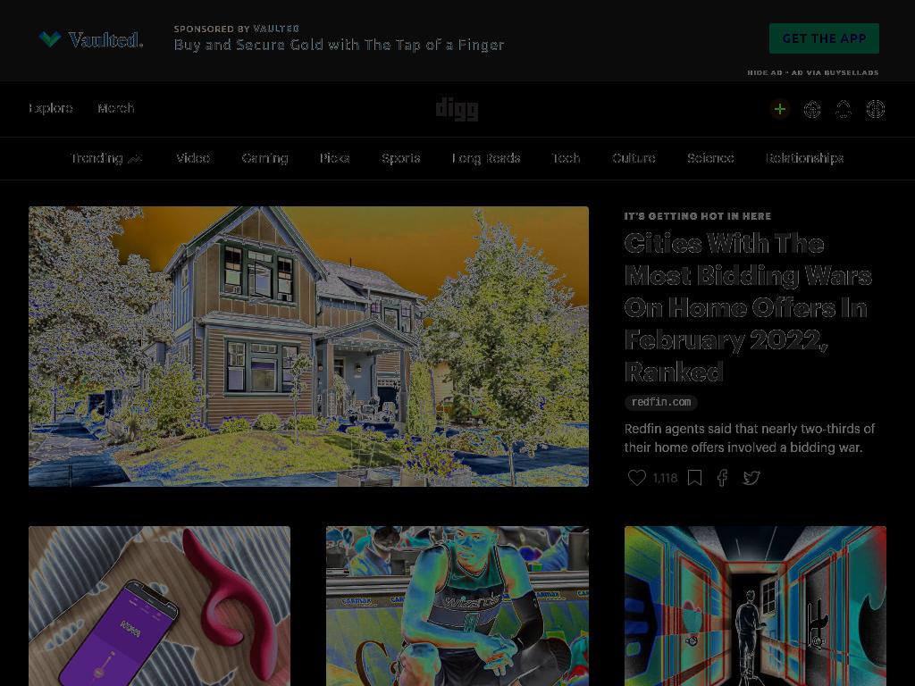Switch to the Video section
This screenshot has height=686, width=915.
(x=193, y=159)
